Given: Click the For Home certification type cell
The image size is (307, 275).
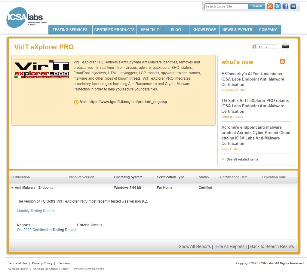Looking at the screenshot, I should tap(164, 188).
